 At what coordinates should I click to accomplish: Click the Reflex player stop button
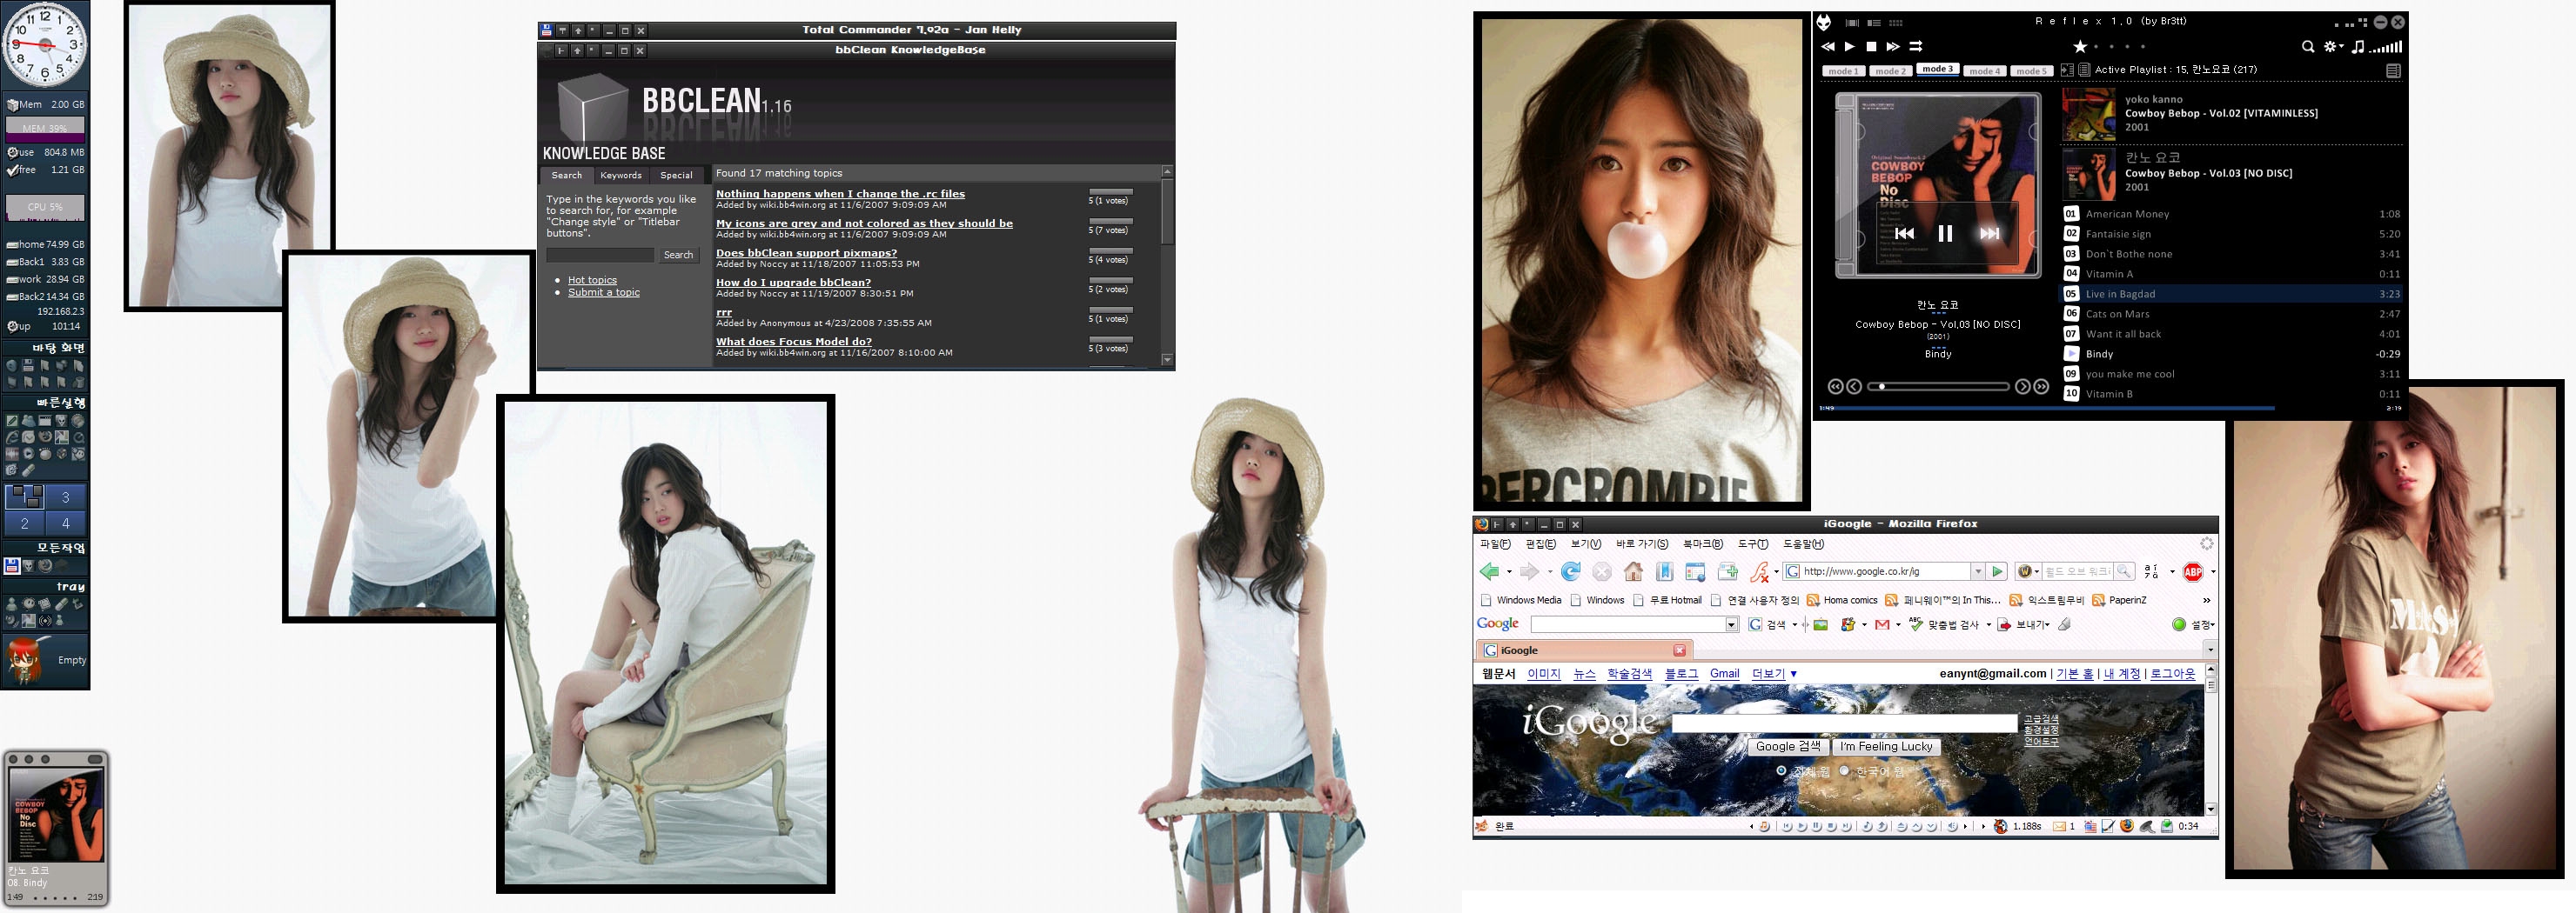point(1871,46)
